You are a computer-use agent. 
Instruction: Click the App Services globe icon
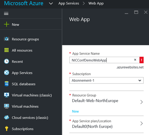coord(7,73)
